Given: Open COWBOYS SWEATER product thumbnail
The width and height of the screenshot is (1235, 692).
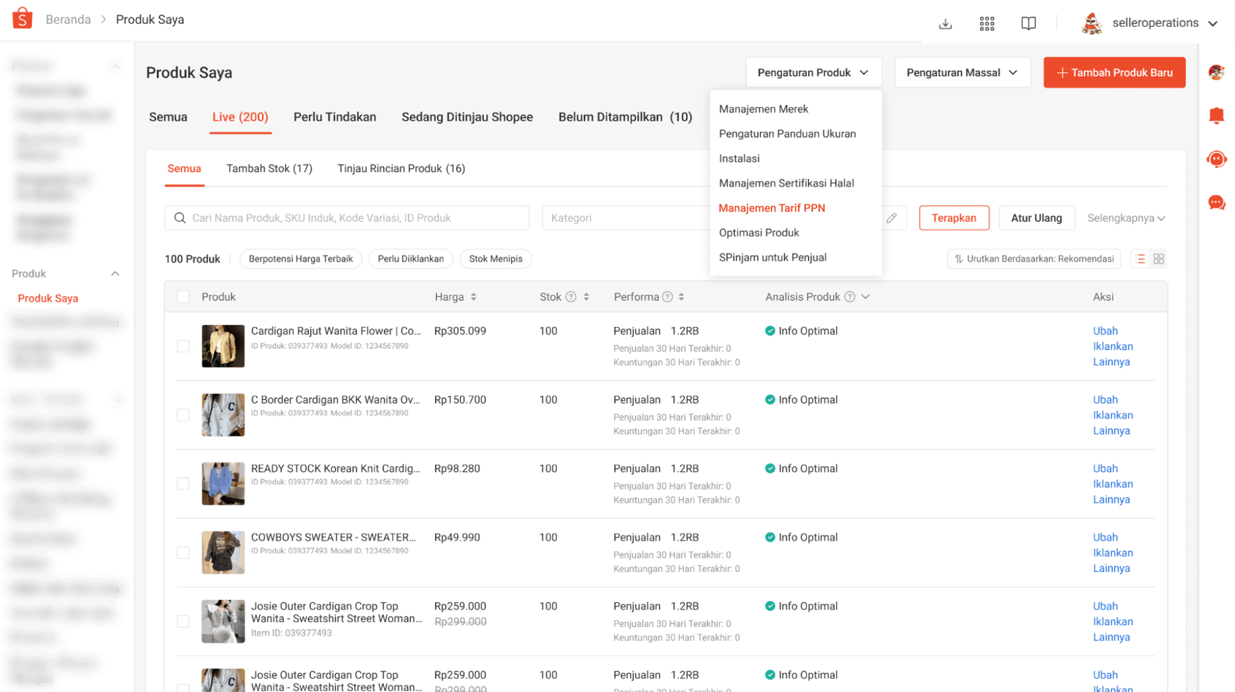Looking at the screenshot, I should click(223, 552).
